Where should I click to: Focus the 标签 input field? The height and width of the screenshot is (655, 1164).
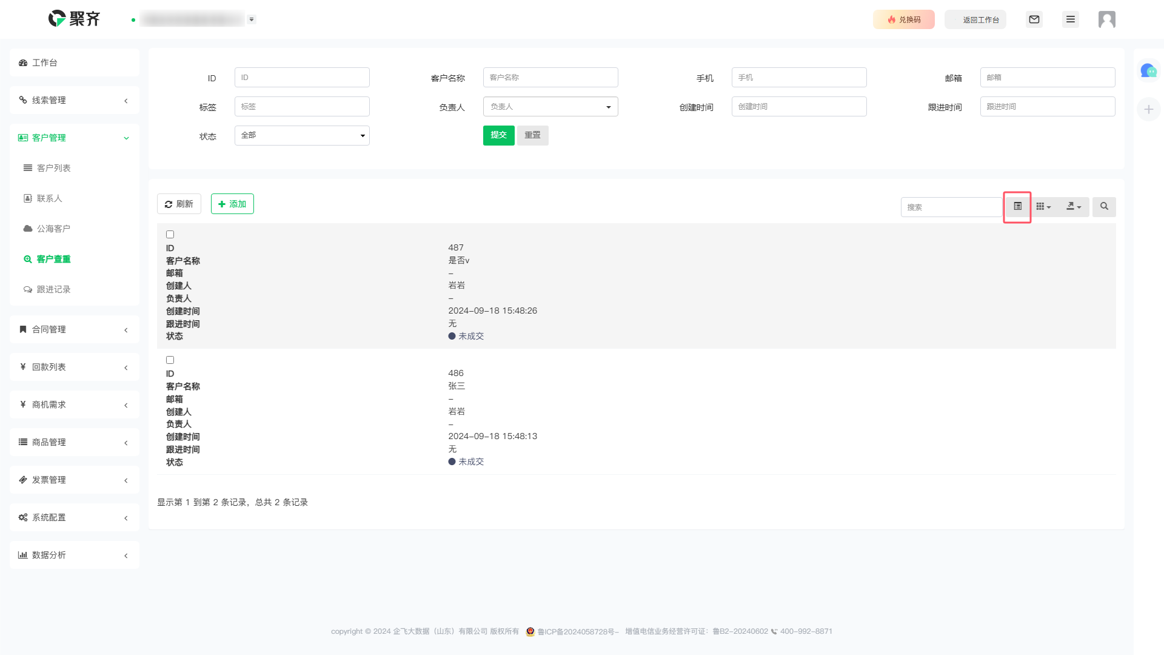tap(302, 107)
